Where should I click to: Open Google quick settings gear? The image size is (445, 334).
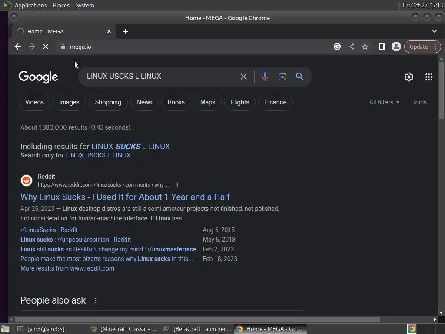(x=408, y=77)
